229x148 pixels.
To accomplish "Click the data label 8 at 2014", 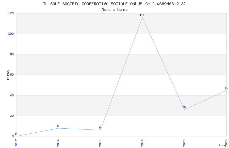I will pos(58,126).
